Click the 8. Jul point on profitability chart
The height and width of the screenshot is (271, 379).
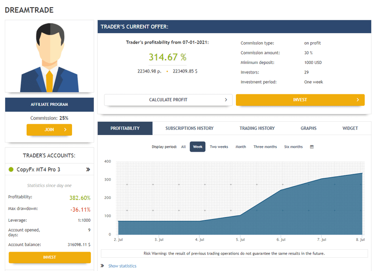(362, 173)
